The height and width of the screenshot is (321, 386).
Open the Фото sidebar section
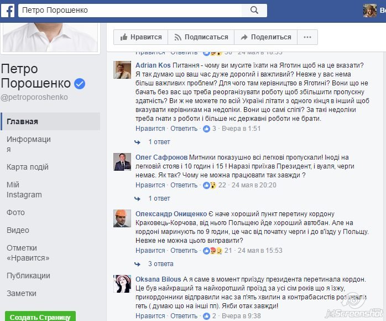point(15,212)
